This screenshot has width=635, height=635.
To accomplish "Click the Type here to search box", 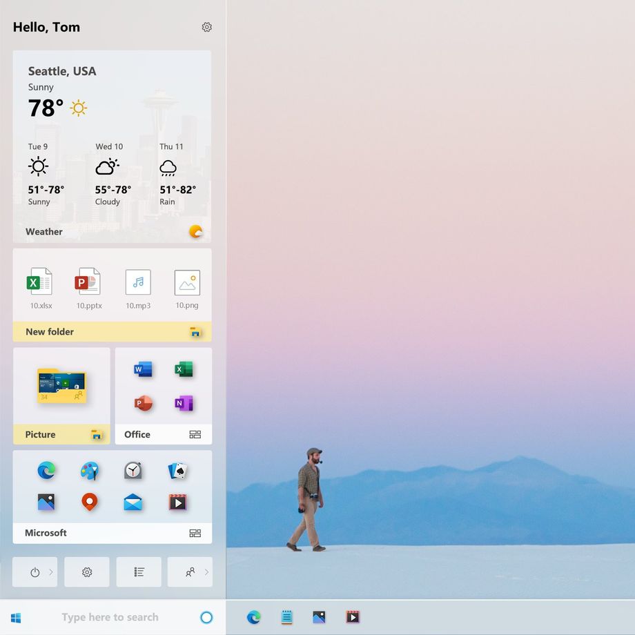I will tap(110, 617).
